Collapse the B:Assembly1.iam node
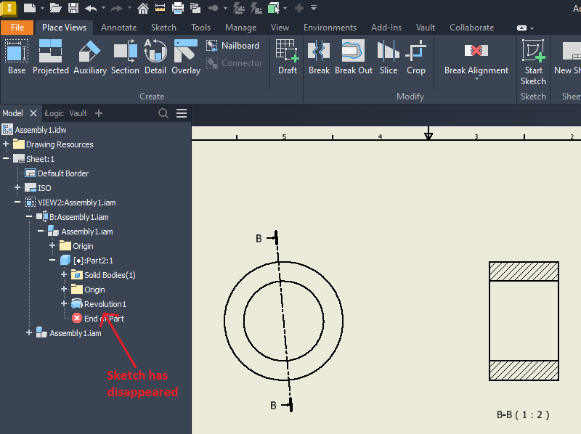This screenshot has width=581, height=434. tap(29, 216)
